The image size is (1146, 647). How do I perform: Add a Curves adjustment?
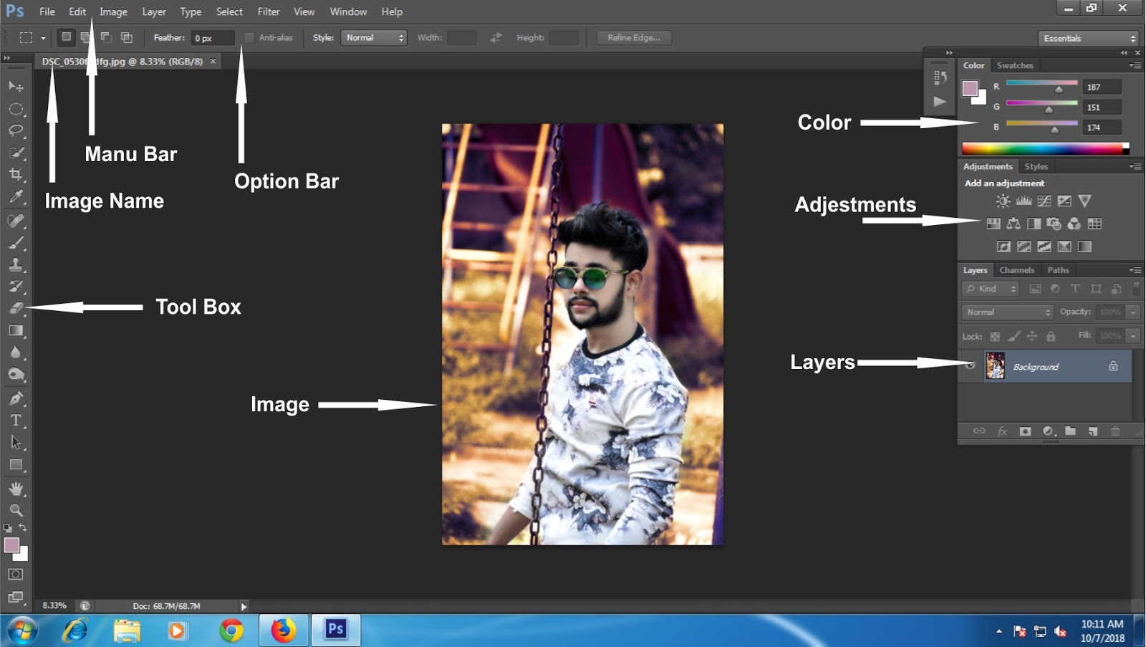pyautogui.click(x=1044, y=201)
